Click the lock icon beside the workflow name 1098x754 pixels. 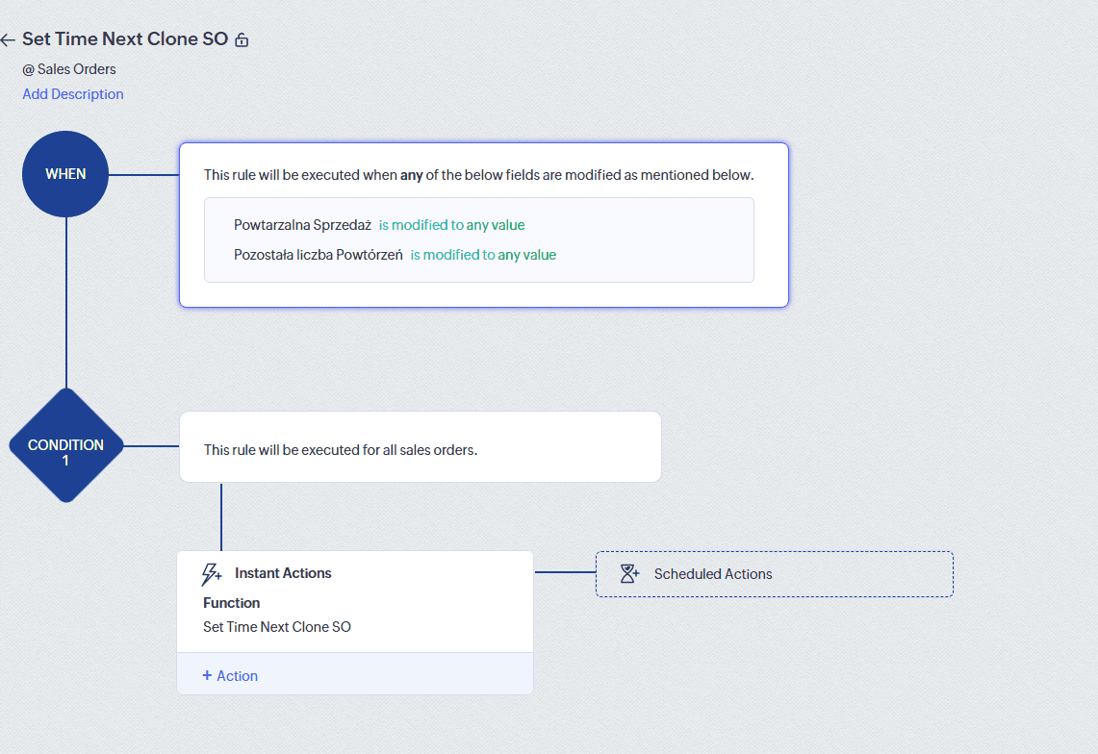coord(241,39)
